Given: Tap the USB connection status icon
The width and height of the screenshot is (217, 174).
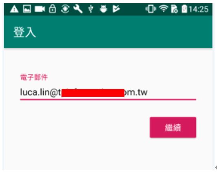Looking at the screenshot, I should point(91,9).
